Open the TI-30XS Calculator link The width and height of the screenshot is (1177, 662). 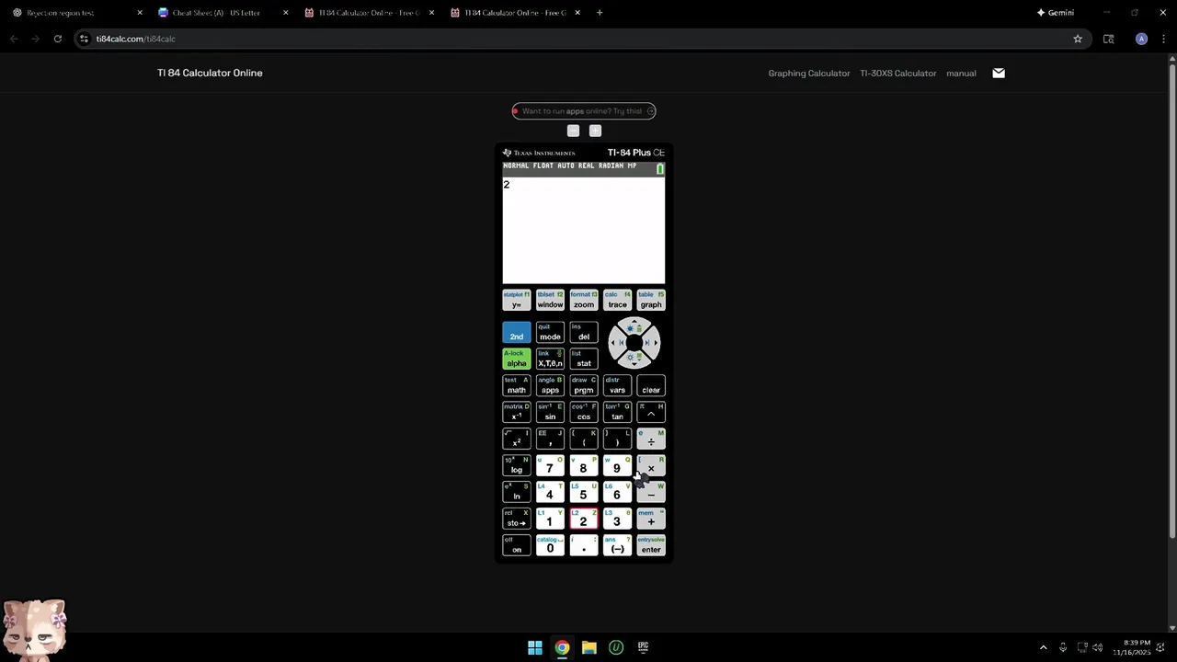pos(898,74)
